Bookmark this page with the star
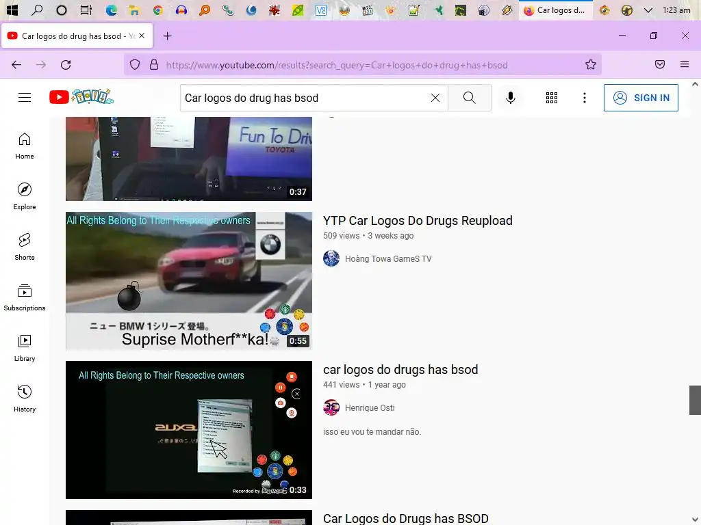The width and height of the screenshot is (701, 525). pyautogui.click(x=591, y=65)
